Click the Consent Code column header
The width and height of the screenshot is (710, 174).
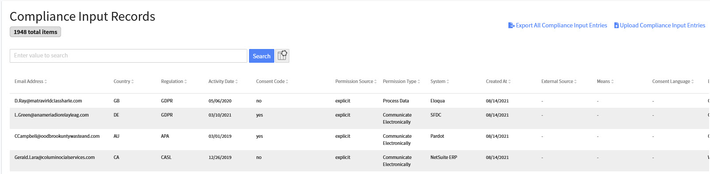(x=270, y=82)
